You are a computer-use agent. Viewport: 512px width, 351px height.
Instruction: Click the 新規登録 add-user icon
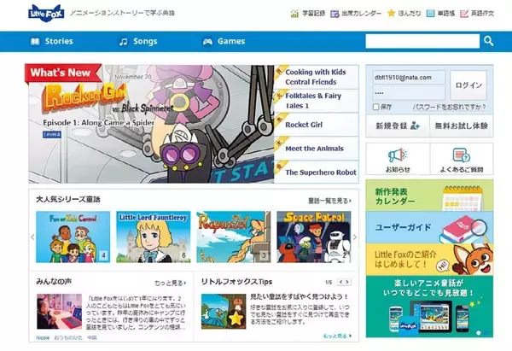click(x=415, y=126)
